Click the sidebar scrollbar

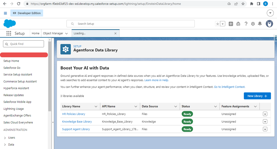coord(50,76)
